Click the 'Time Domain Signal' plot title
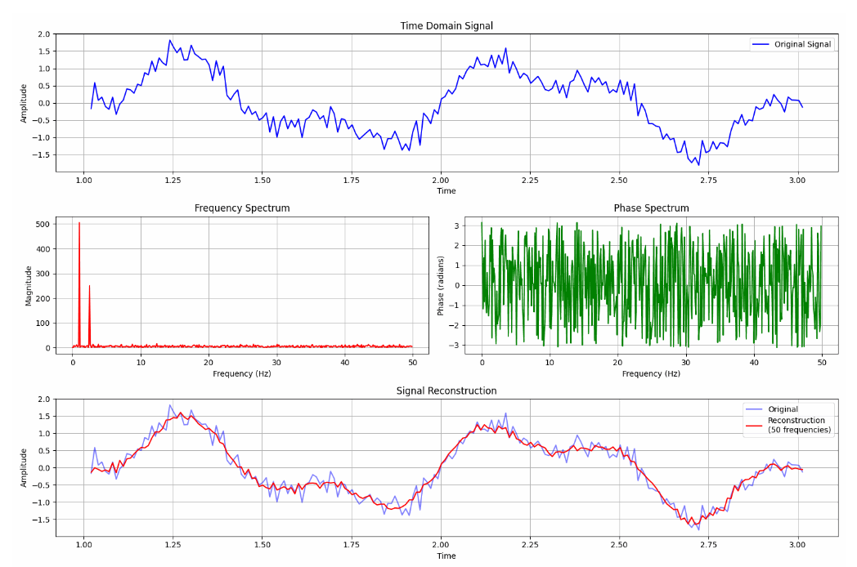This screenshot has width=857, height=567. (446, 25)
